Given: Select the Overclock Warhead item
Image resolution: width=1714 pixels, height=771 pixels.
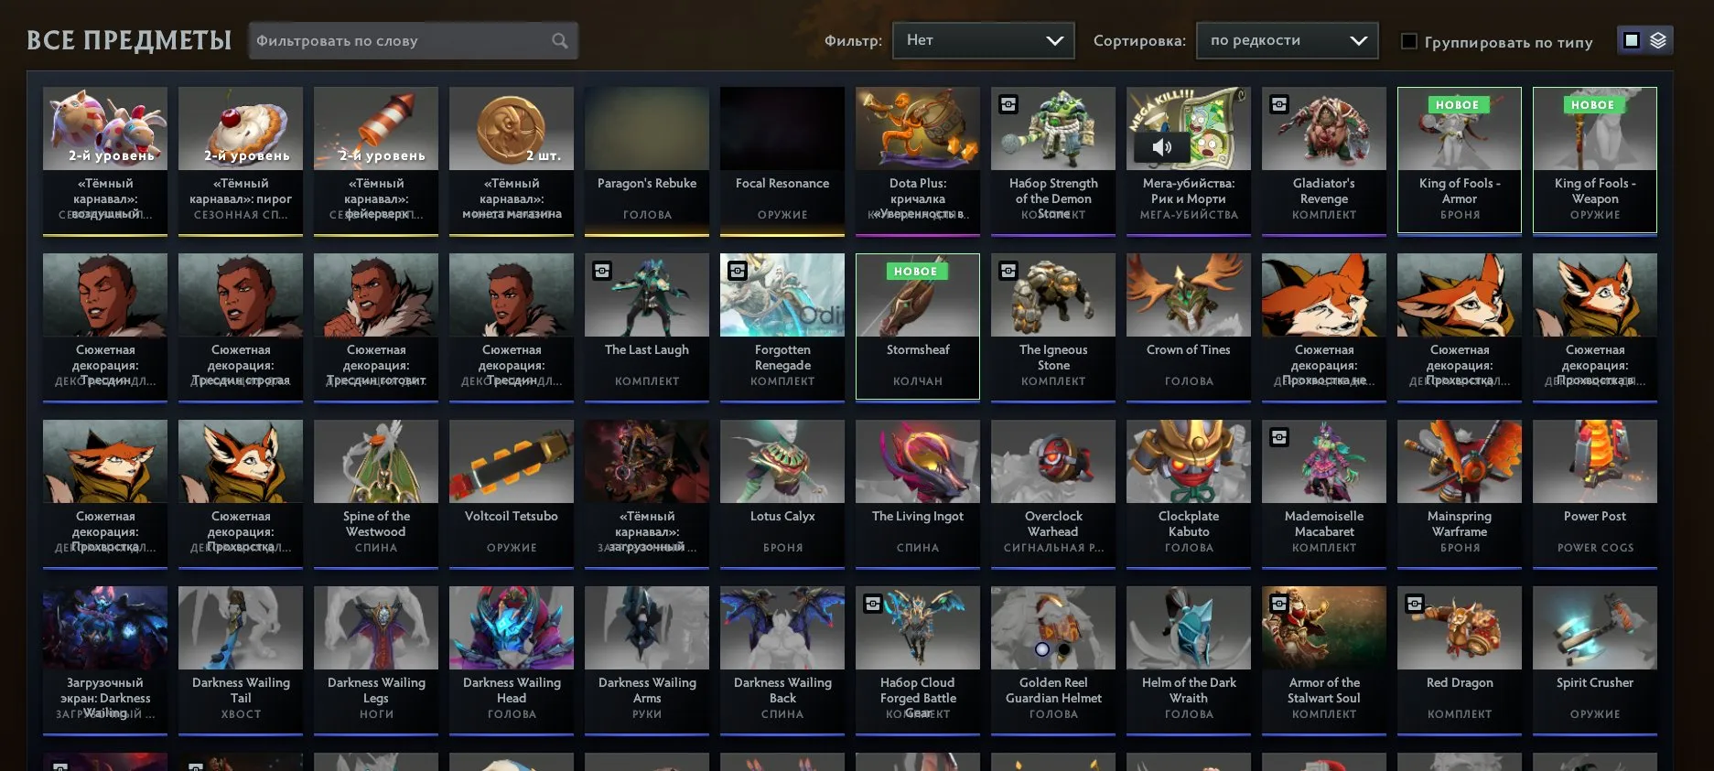Looking at the screenshot, I should click(1053, 493).
